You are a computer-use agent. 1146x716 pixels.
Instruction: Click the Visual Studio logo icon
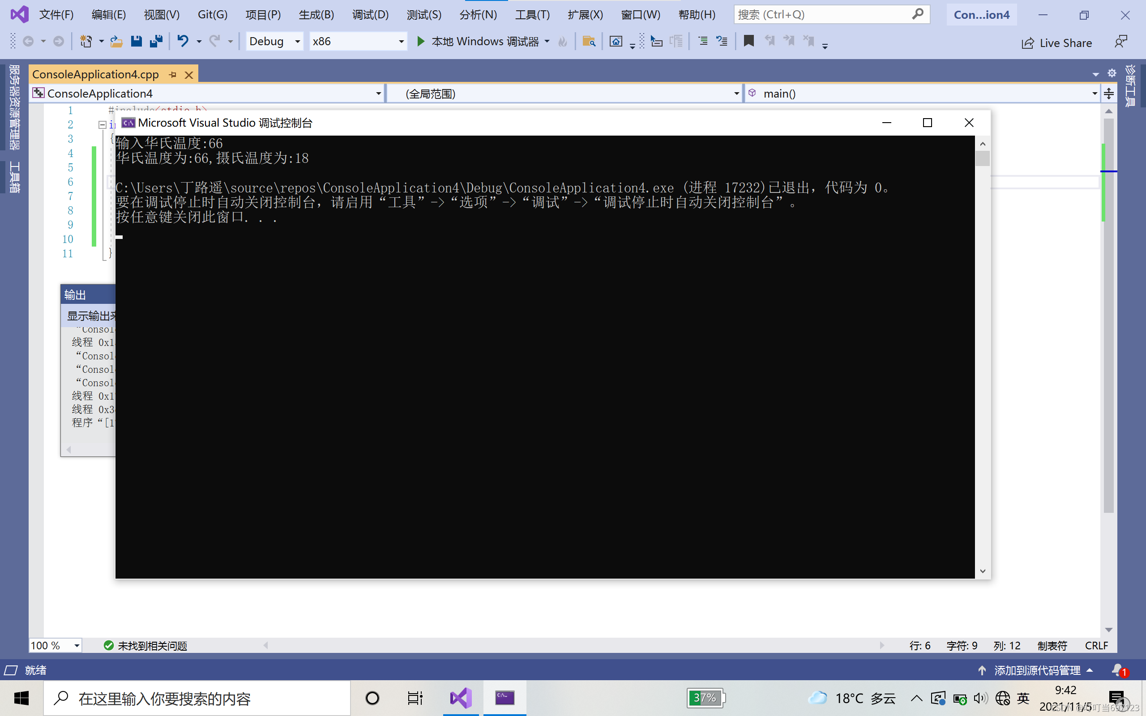(x=19, y=15)
